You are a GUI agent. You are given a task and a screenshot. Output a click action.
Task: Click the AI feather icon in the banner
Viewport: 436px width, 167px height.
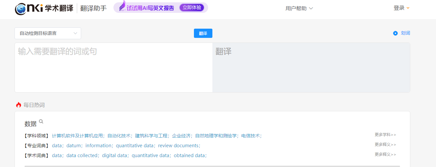point(122,7)
